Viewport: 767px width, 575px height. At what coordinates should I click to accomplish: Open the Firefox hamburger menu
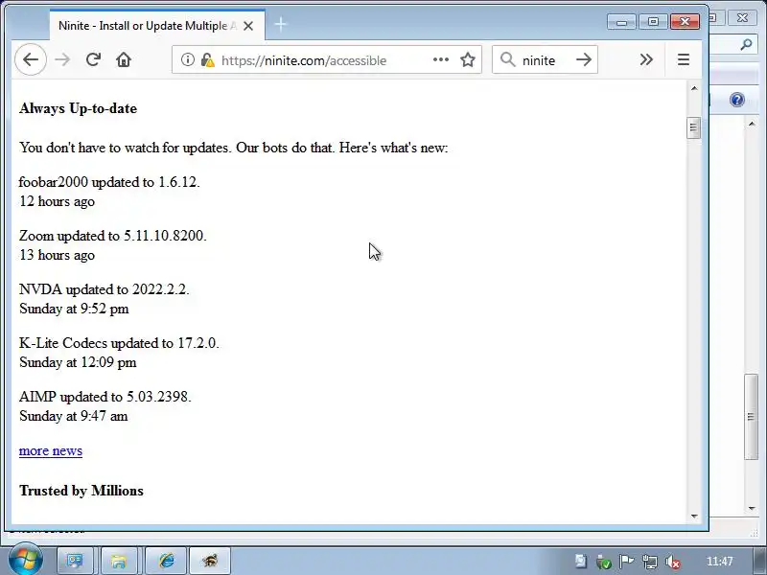coord(684,59)
